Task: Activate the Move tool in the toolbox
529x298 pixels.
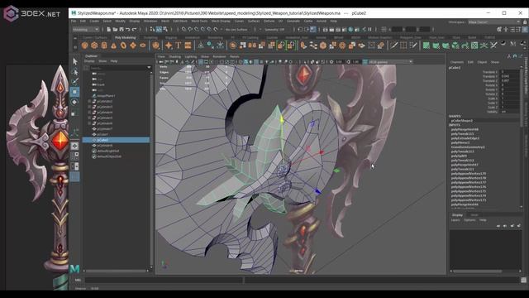Action: point(75,92)
